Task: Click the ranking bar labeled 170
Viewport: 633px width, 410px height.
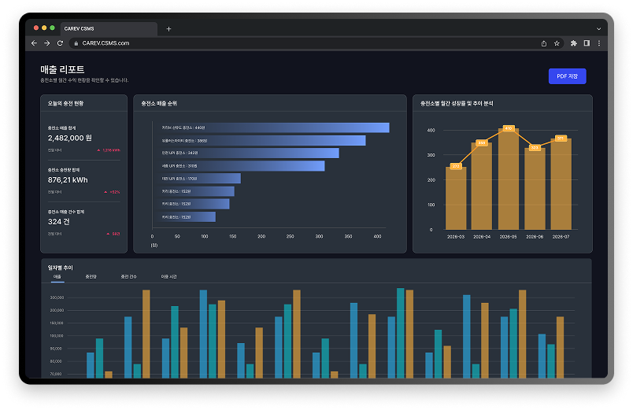Action: tap(197, 179)
